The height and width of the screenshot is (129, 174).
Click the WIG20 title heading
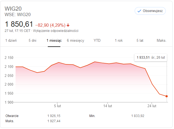click(13, 8)
